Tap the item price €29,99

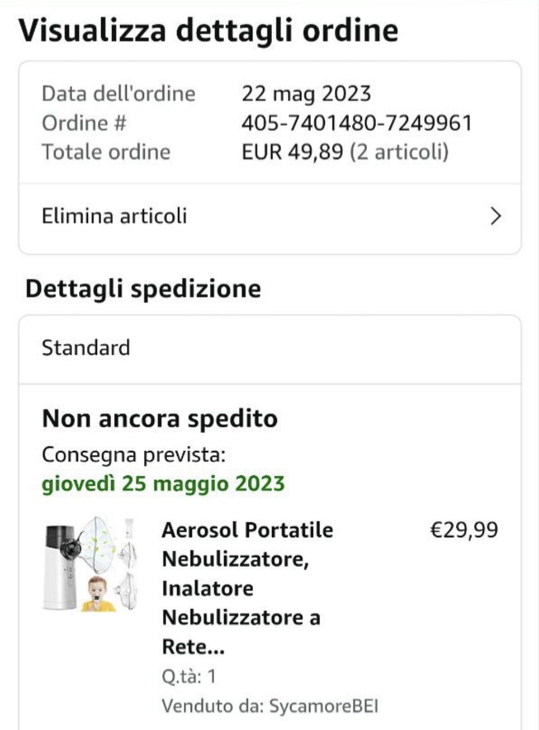(x=464, y=530)
